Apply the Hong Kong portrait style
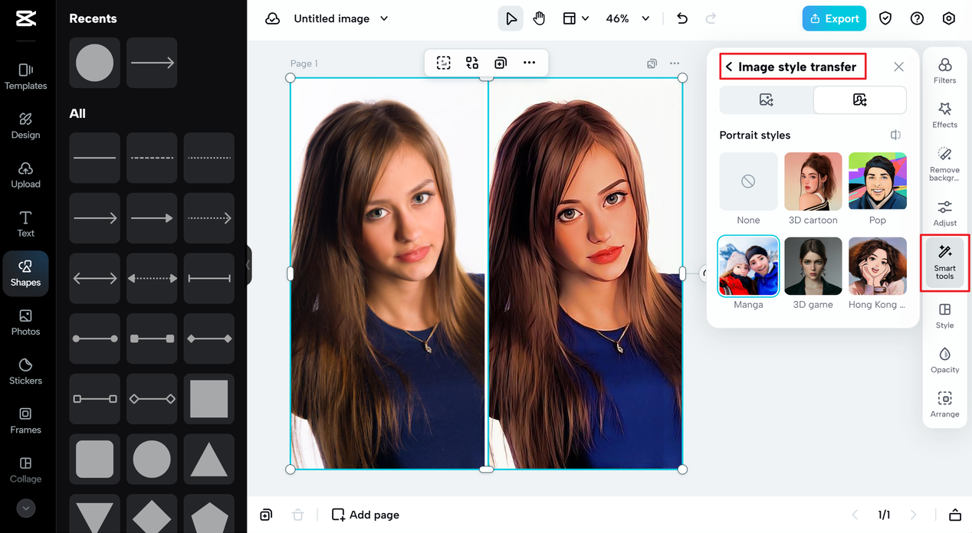 pyautogui.click(x=878, y=266)
